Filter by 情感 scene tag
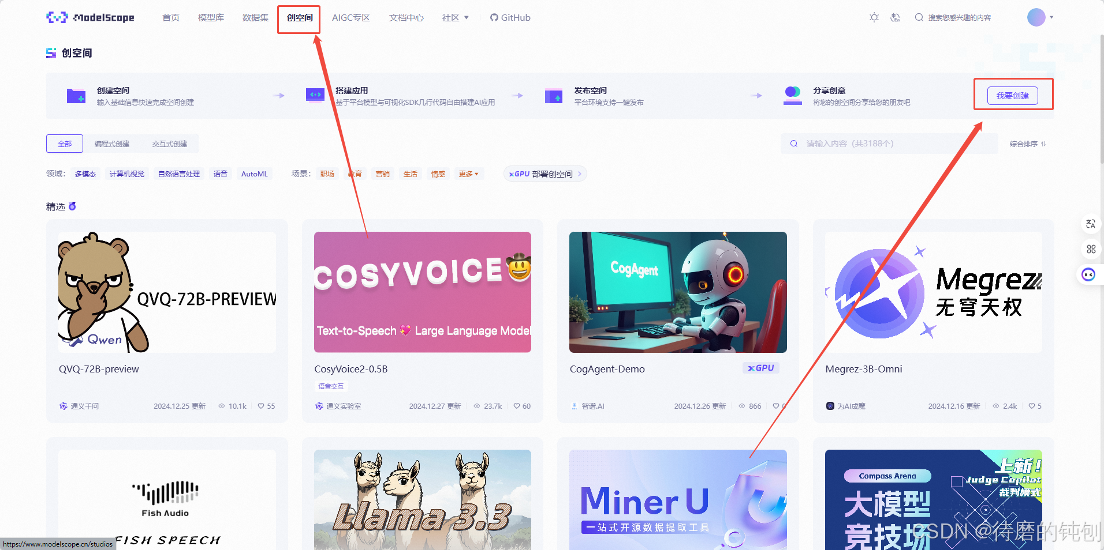The image size is (1104, 550). pyautogui.click(x=438, y=174)
